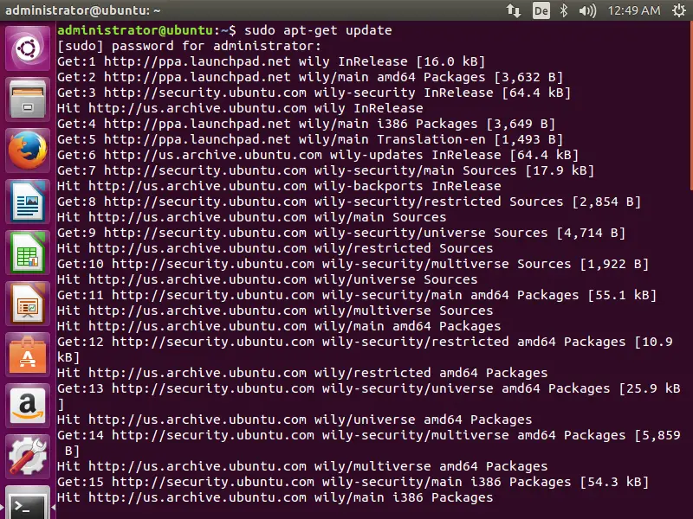Open LibreOffice Calc from the launcher
Screen dimensions: 693x519
[28, 253]
